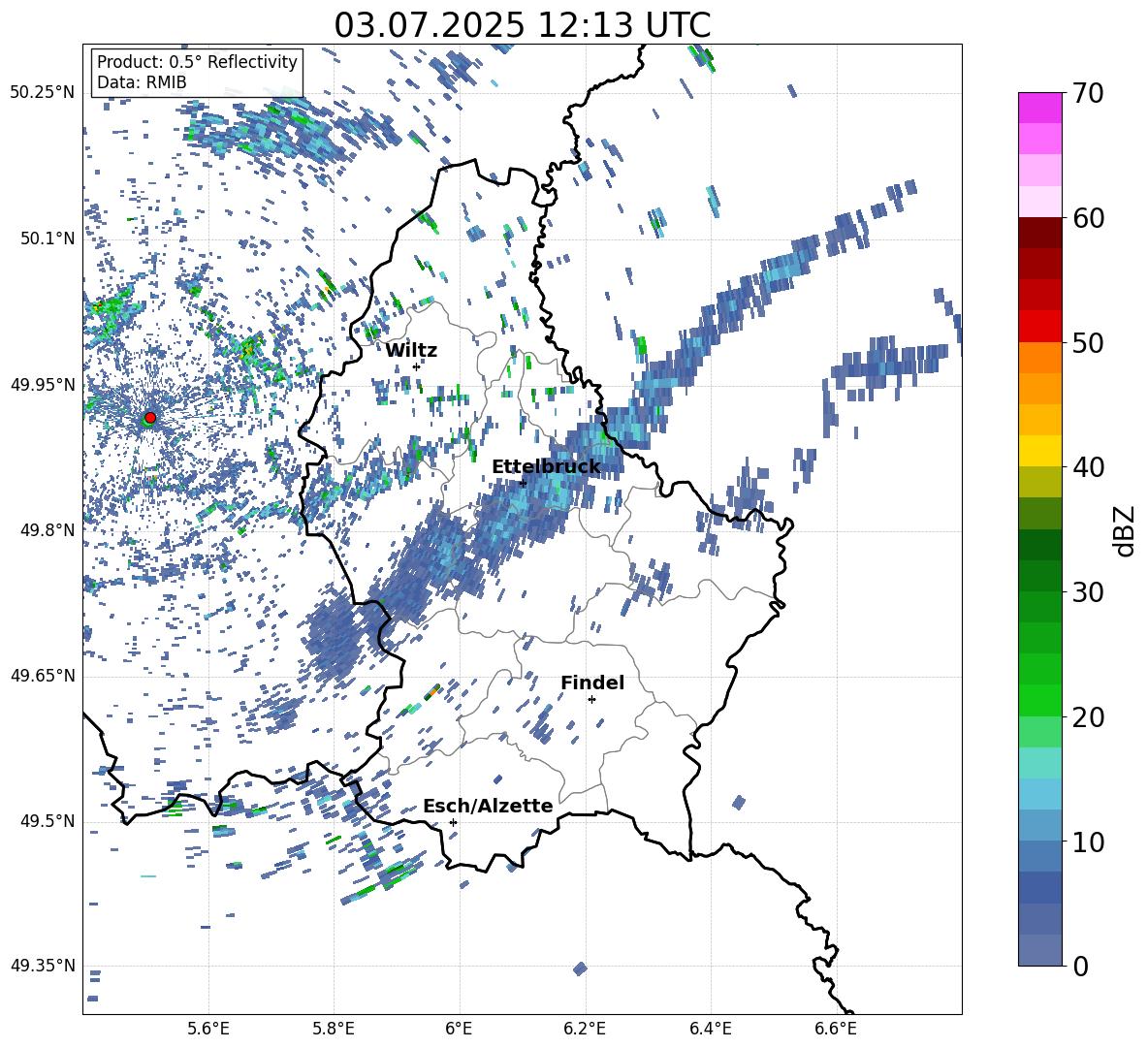Click the 20 tick on colorbar

[1087, 717]
